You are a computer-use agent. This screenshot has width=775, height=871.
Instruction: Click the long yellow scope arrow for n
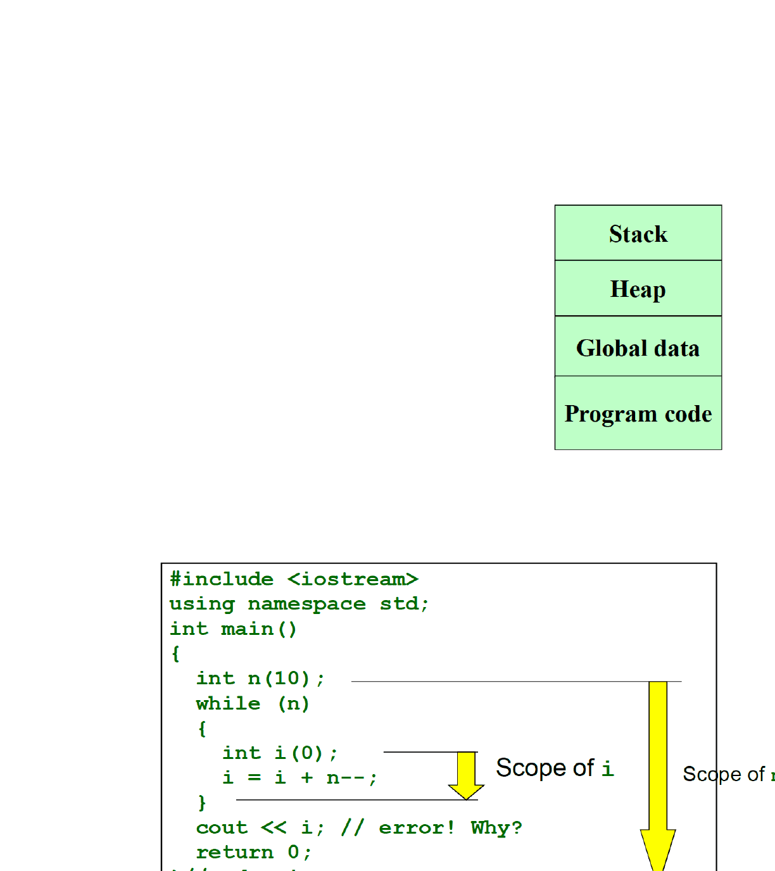658,772
